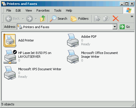This screenshot has height=108, width=136.
Task: Click the green Go button
Action: coord(125,27)
